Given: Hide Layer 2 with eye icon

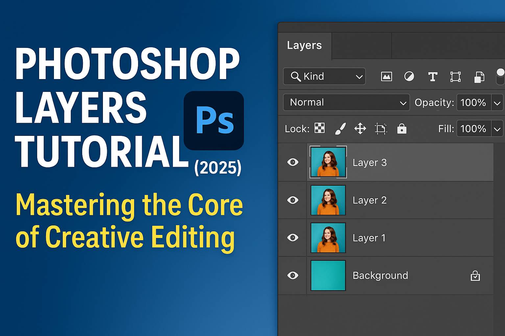Looking at the screenshot, I should coord(293,200).
